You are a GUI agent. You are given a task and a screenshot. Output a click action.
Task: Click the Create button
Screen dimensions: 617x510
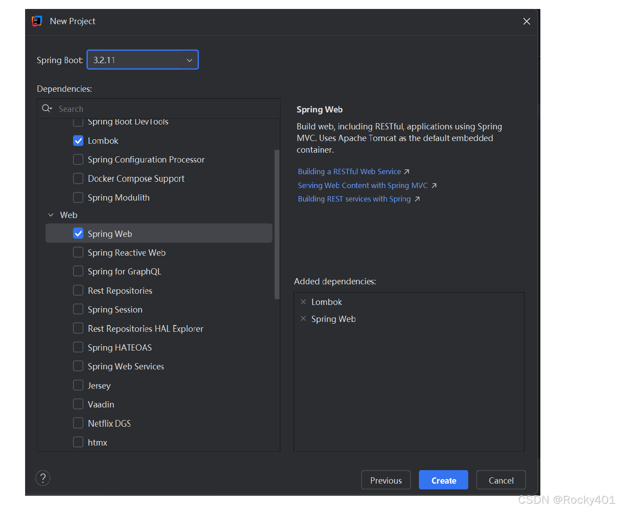[444, 480]
